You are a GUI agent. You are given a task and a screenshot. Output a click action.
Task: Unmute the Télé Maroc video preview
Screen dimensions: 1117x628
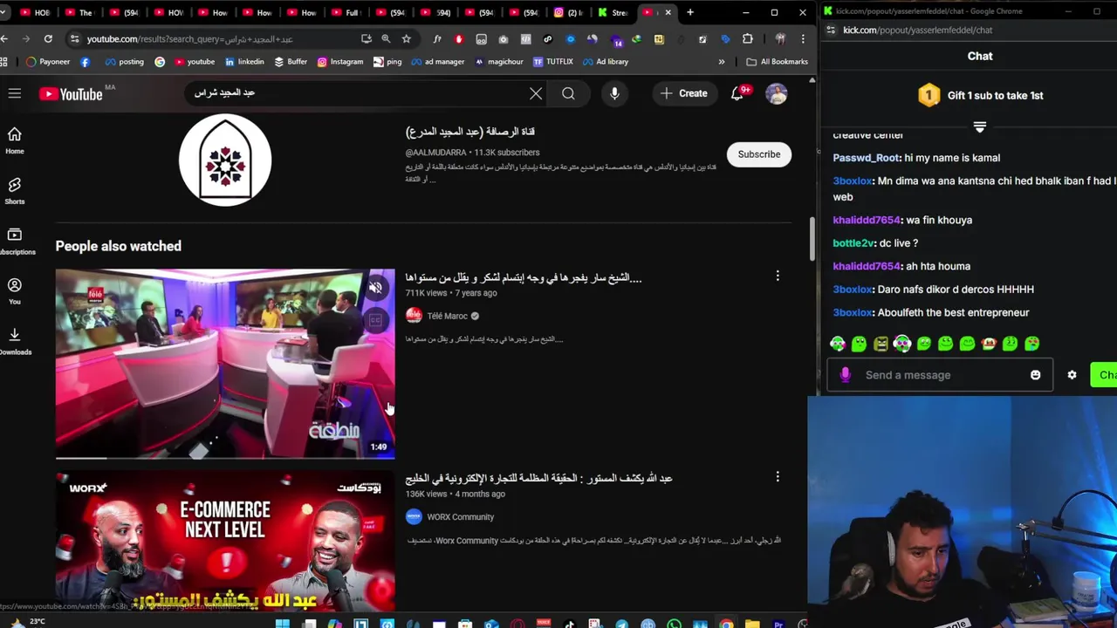click(x=375, y=287)
